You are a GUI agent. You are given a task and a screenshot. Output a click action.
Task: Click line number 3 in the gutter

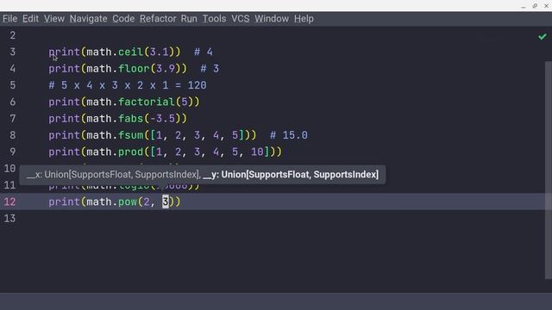13,52
